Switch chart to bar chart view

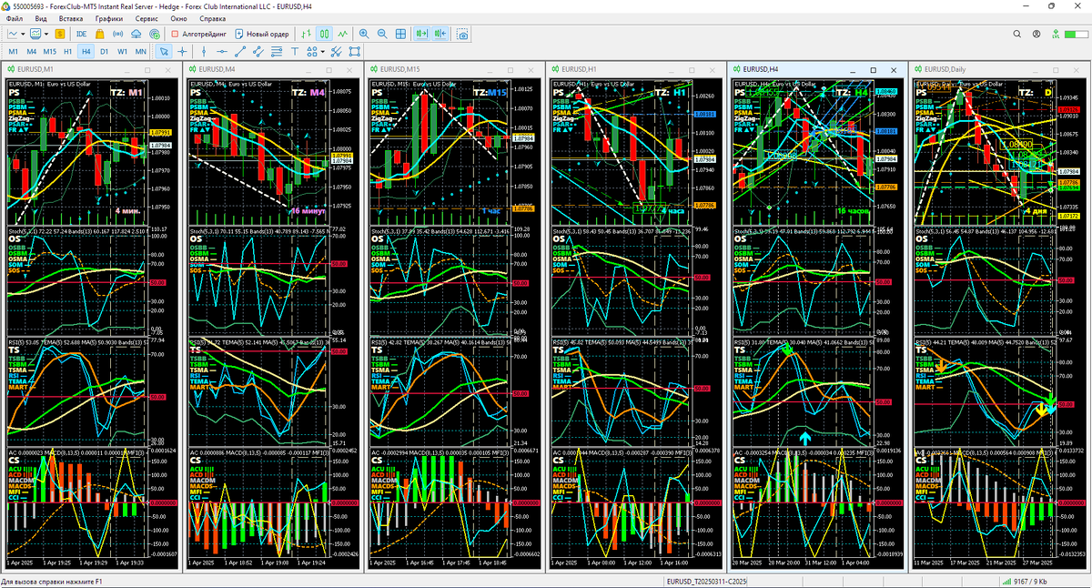(307, 34)
